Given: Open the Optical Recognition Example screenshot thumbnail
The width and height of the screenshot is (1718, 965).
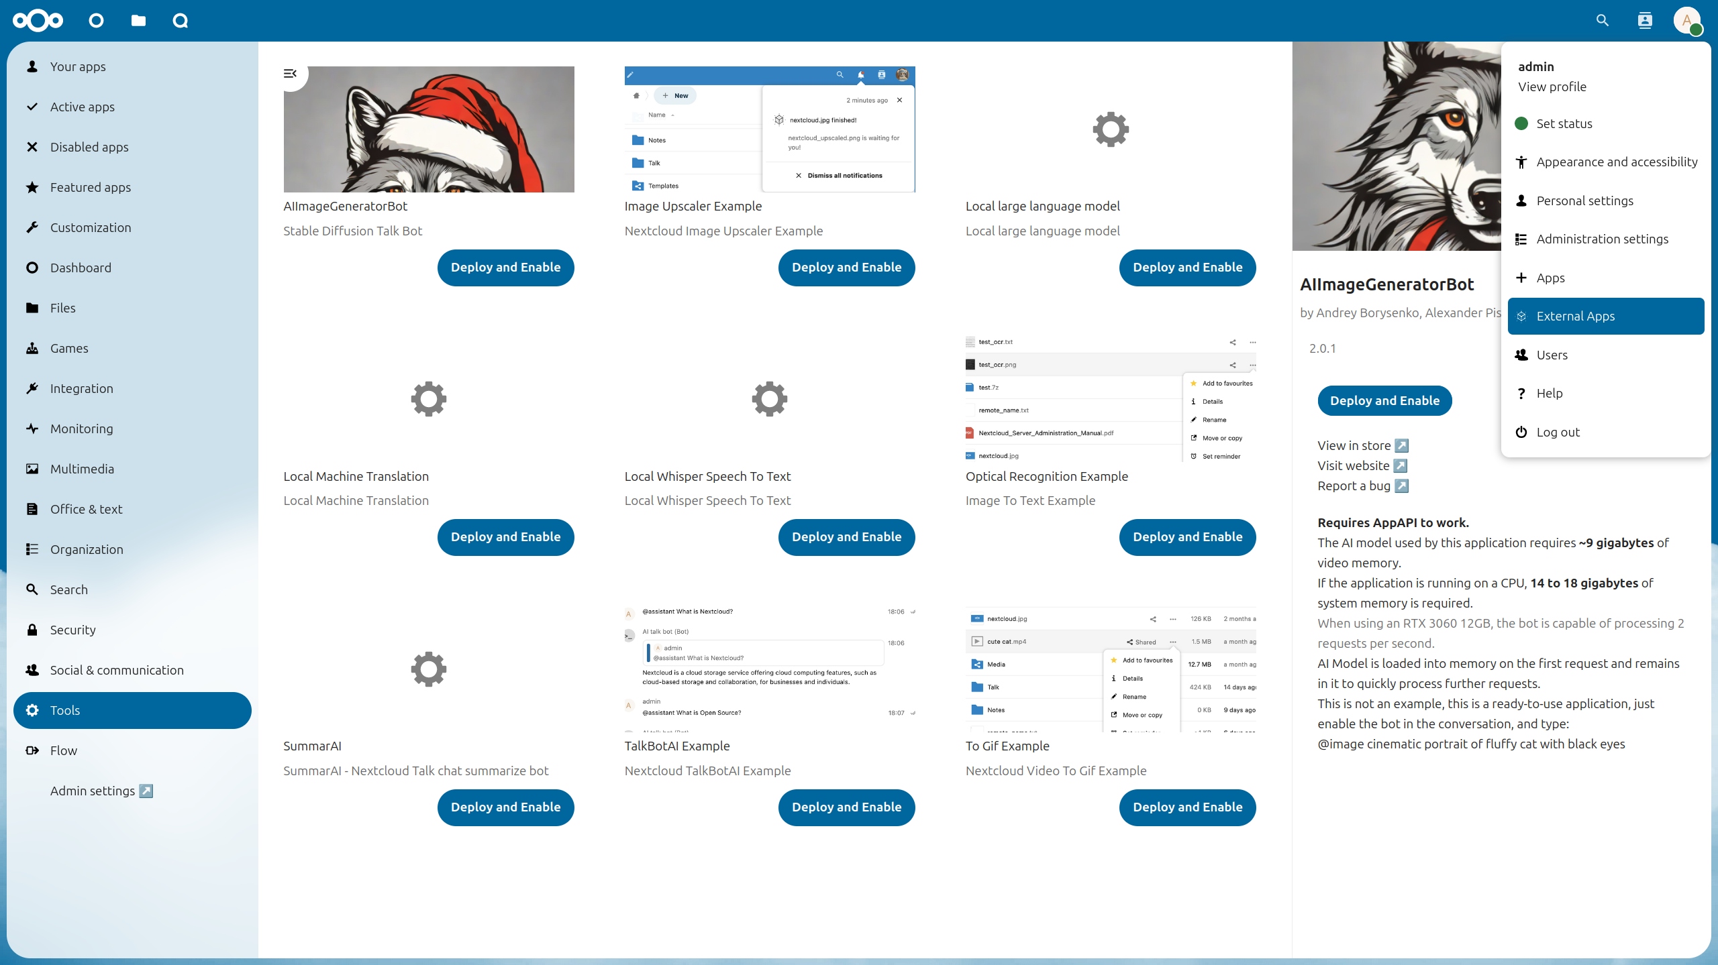Looking at the screenshot, I should tap(1110, 400).
